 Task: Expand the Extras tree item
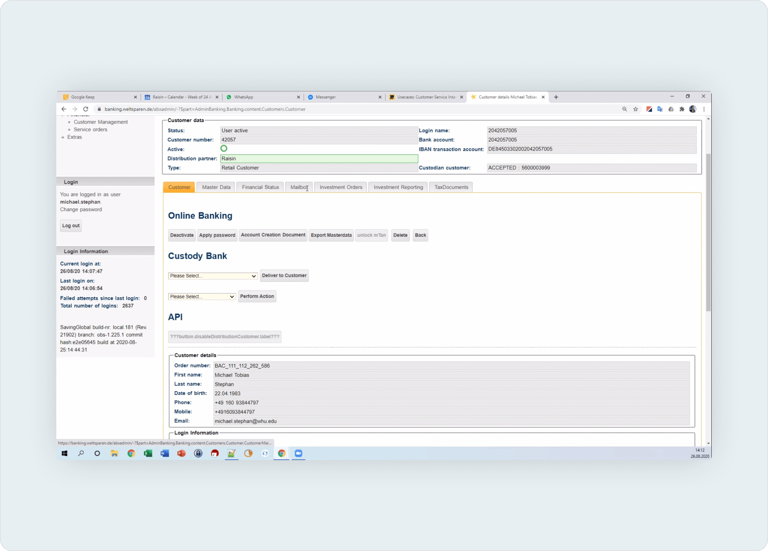pos(75,137)
